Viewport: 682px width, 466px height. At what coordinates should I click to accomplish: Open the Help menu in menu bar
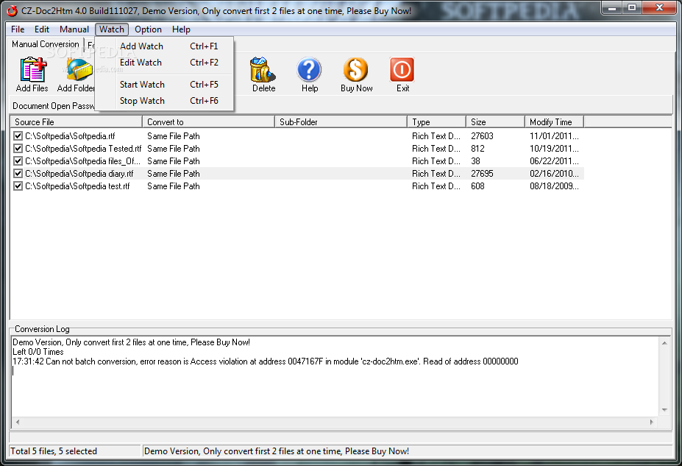pyautogui.click(x=181, y=29)
